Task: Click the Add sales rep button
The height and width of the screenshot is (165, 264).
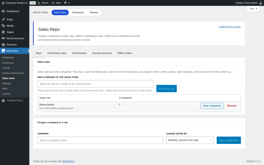Action: 167,89
